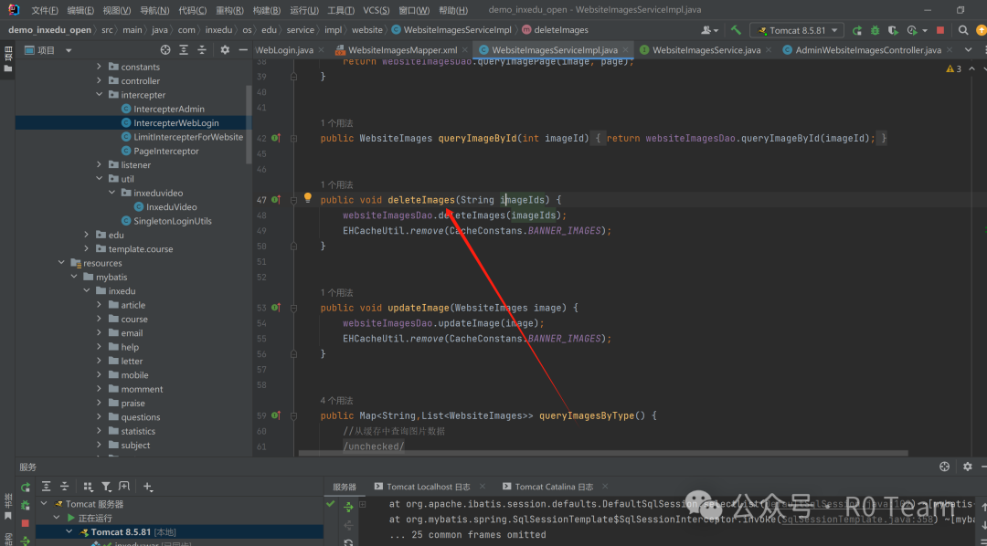
Task: Click the debug-rerun icon in Services panel sidebar
Action: click(x=26, y=505)
